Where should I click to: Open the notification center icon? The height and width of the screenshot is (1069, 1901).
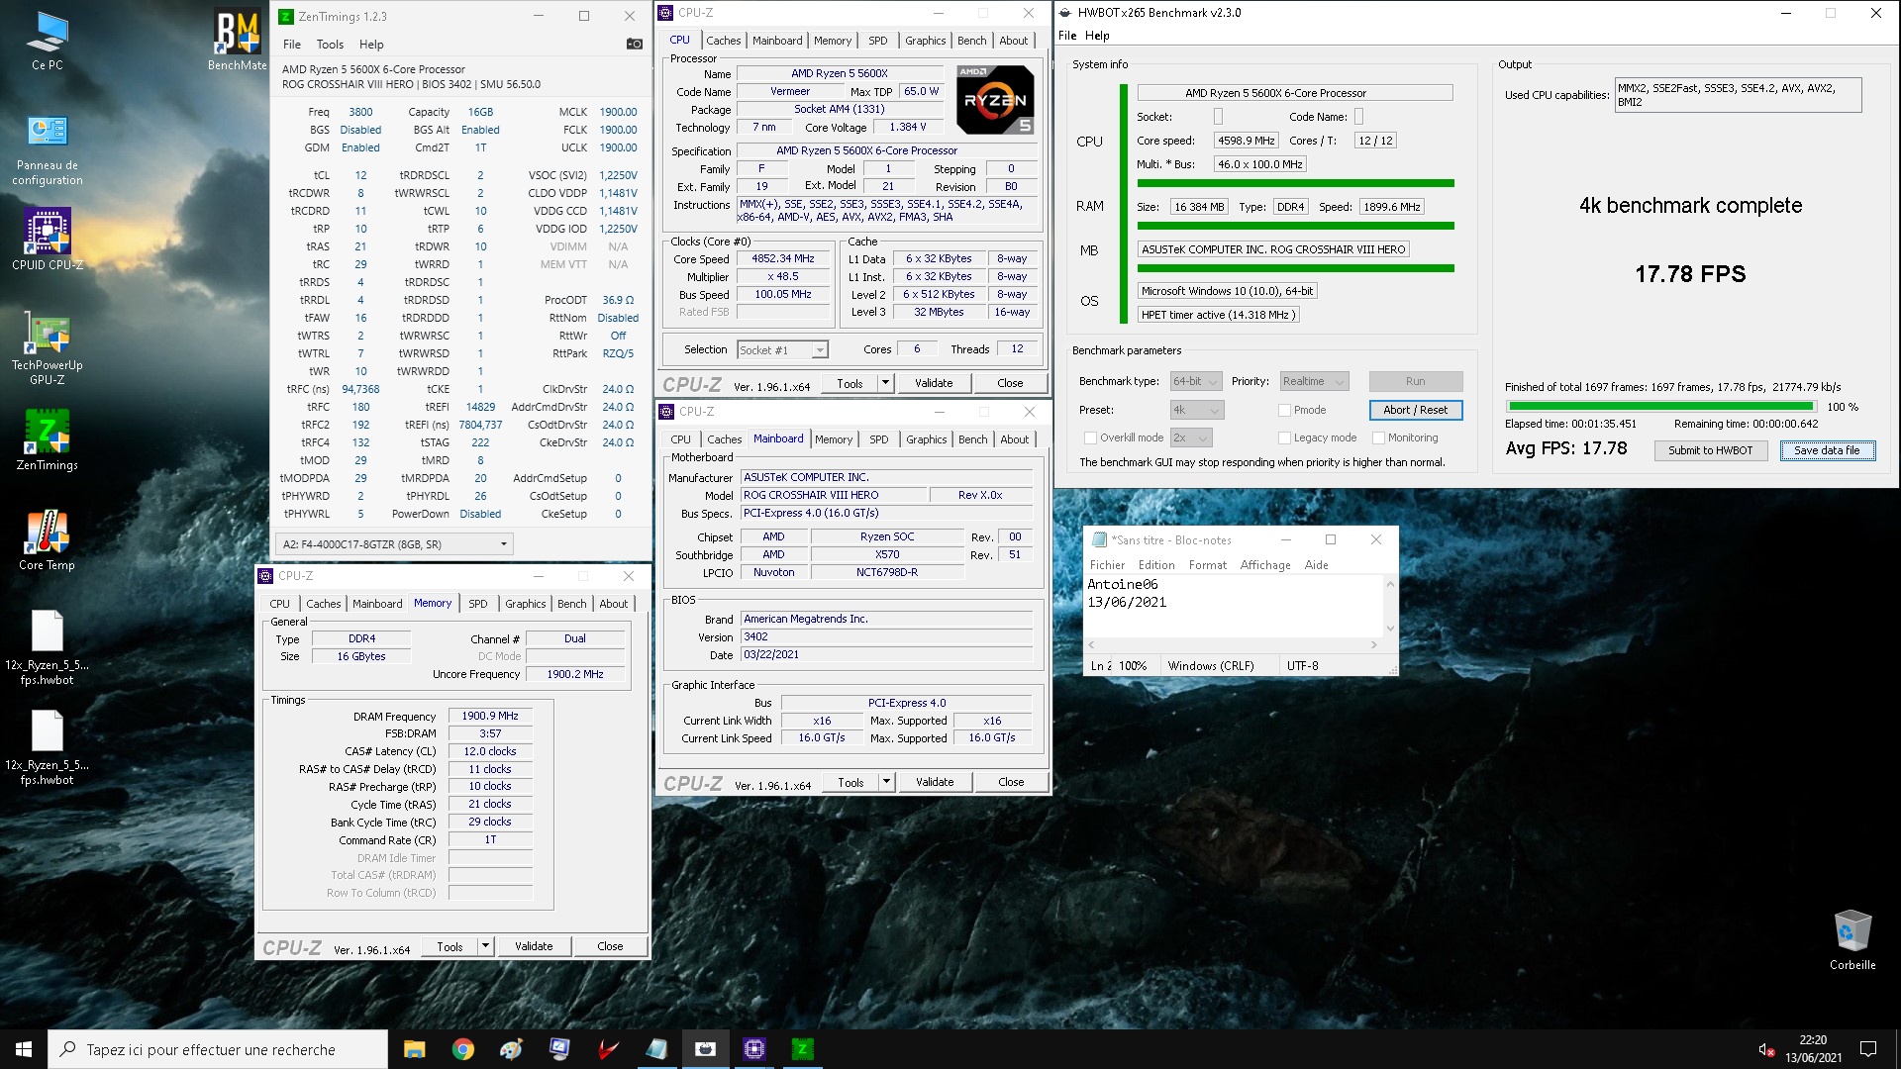pyautogui.click(x=1868, y=1048)
